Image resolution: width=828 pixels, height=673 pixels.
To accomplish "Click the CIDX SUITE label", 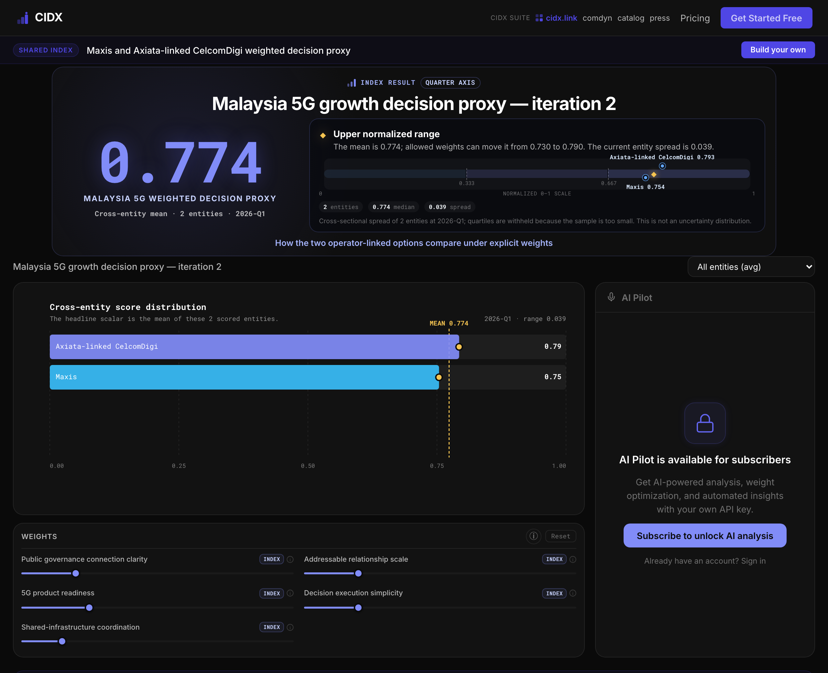I will (510, 18).
